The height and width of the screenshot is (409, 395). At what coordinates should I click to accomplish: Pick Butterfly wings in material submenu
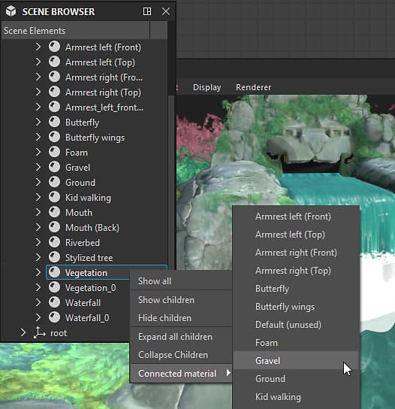click(x=296, y=307)
